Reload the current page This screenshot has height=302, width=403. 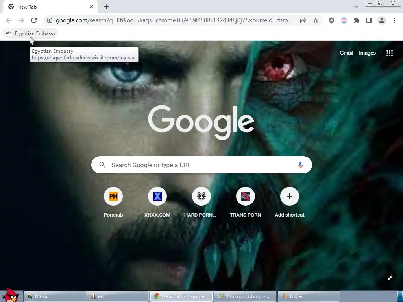(34, 20)
